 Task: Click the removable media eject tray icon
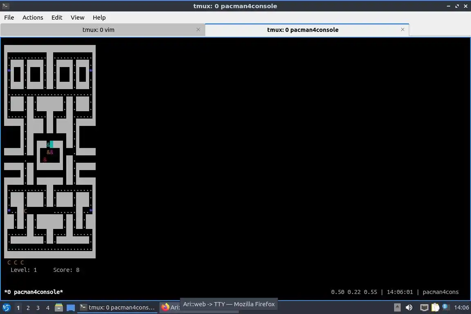(x=397, y=307)
